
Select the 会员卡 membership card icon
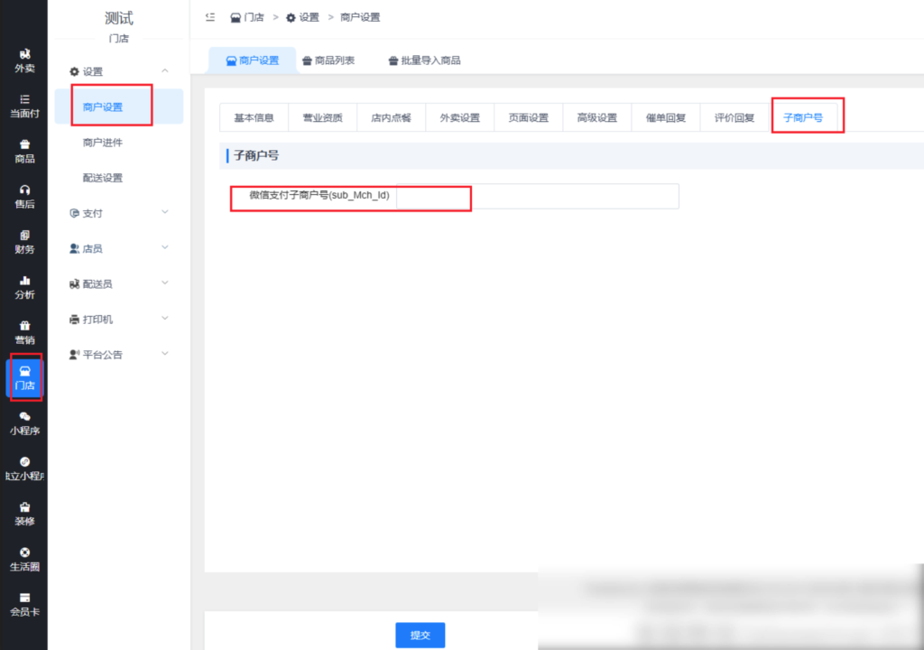[x=23, y=603]
